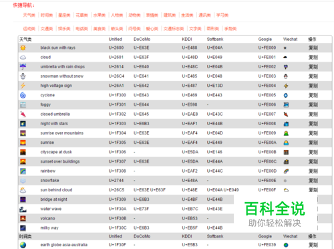
Task: Click the sunset over buildings emoji
Action: point(23,161)
